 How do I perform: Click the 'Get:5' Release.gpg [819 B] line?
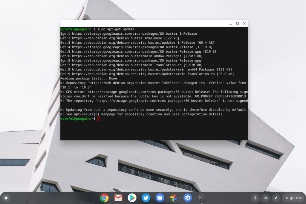(138, 51)
